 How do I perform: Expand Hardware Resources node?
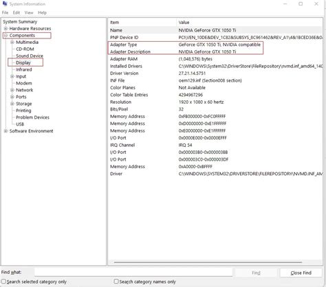(6, 29)
